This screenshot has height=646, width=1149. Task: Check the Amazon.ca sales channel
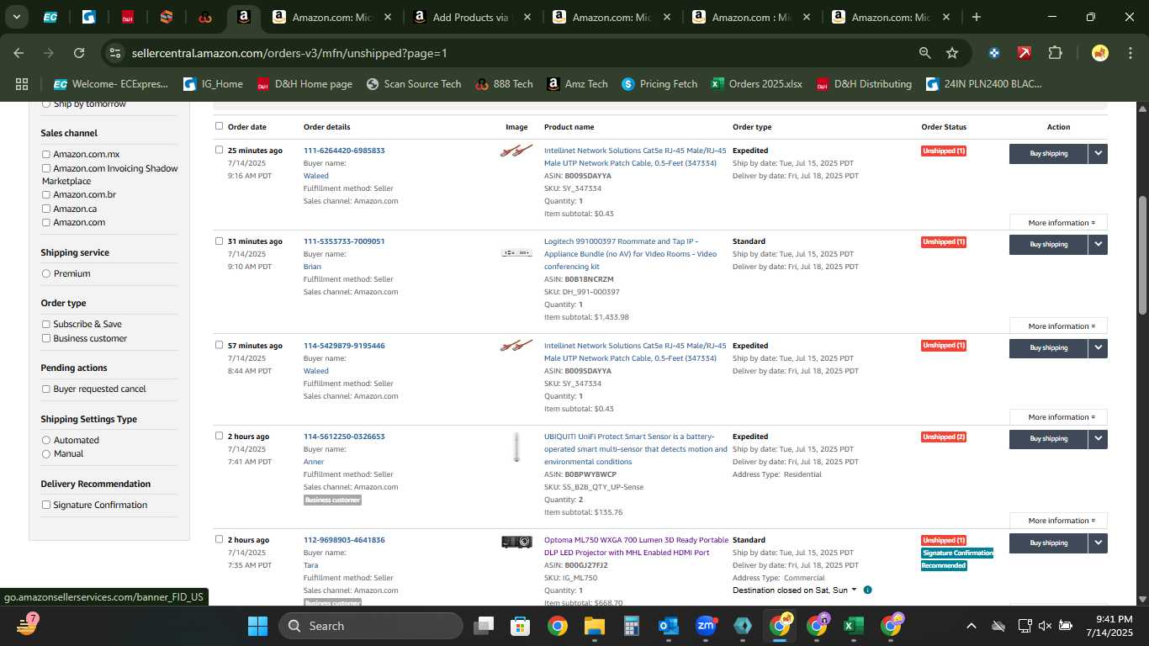(x=46, y=209)
